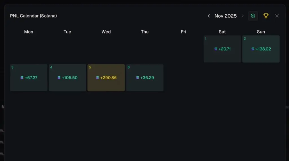This screenshot has height=161, width=289.
Task: Click the Solana icon in November 1 cell
Action: 216,49
